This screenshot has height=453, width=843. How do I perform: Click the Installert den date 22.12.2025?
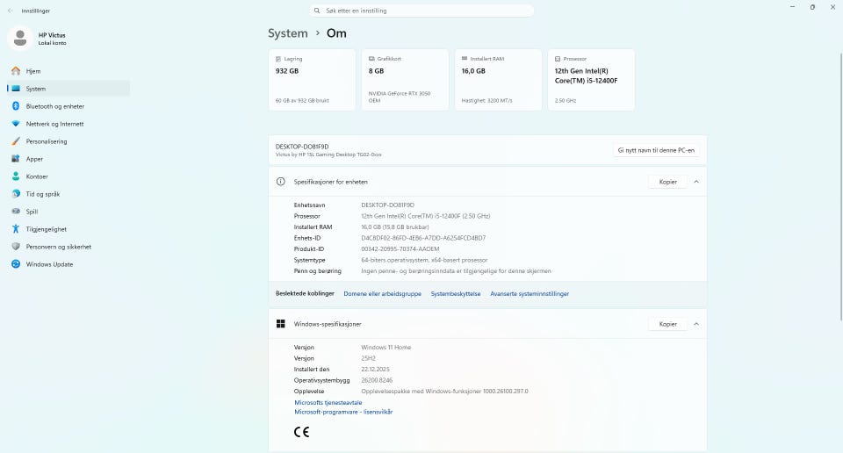375,370
